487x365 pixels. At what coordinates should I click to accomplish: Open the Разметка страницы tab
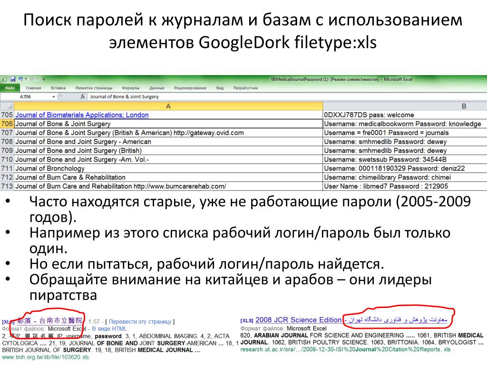coord(94,88)
